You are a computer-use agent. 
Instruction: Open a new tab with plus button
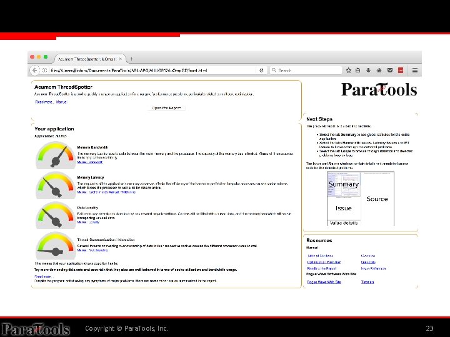click(131, 59)
